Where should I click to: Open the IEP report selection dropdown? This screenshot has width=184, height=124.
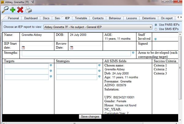pyautogui.click(x=98, y=27)
